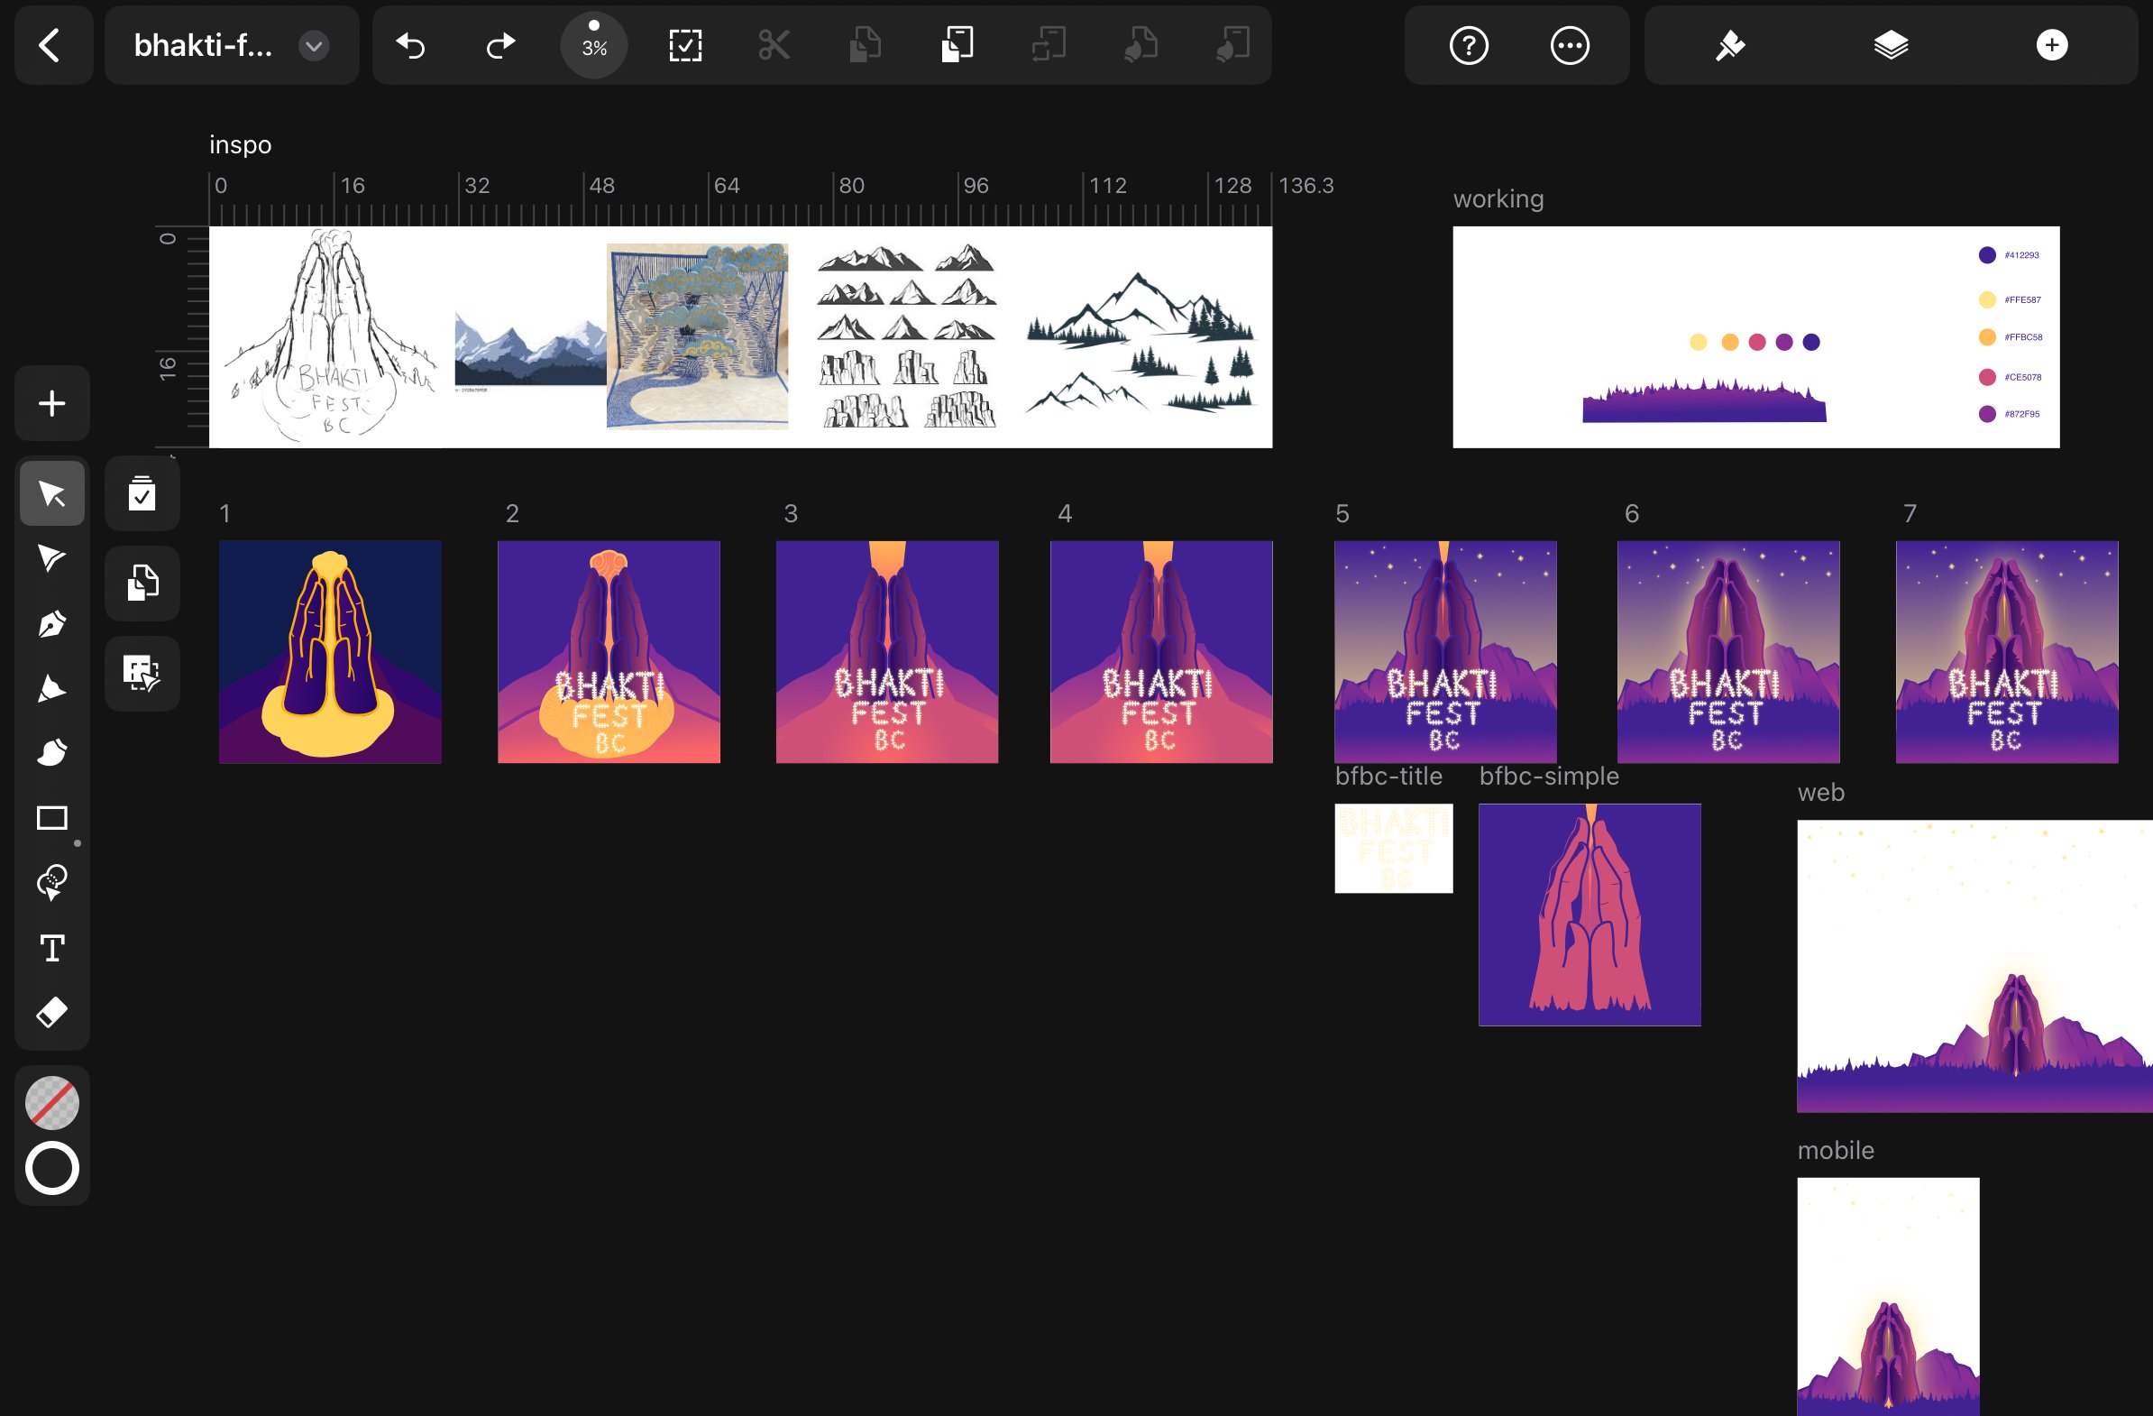The height and width of the screenshot is (1416, 2153).
Task: Open the More options ellipsis menu
Action: point(1570,45)
